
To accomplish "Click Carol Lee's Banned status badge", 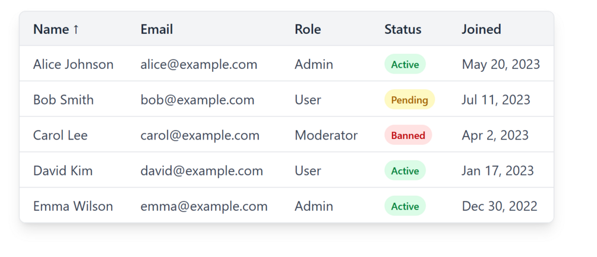I will coord(408,135).
